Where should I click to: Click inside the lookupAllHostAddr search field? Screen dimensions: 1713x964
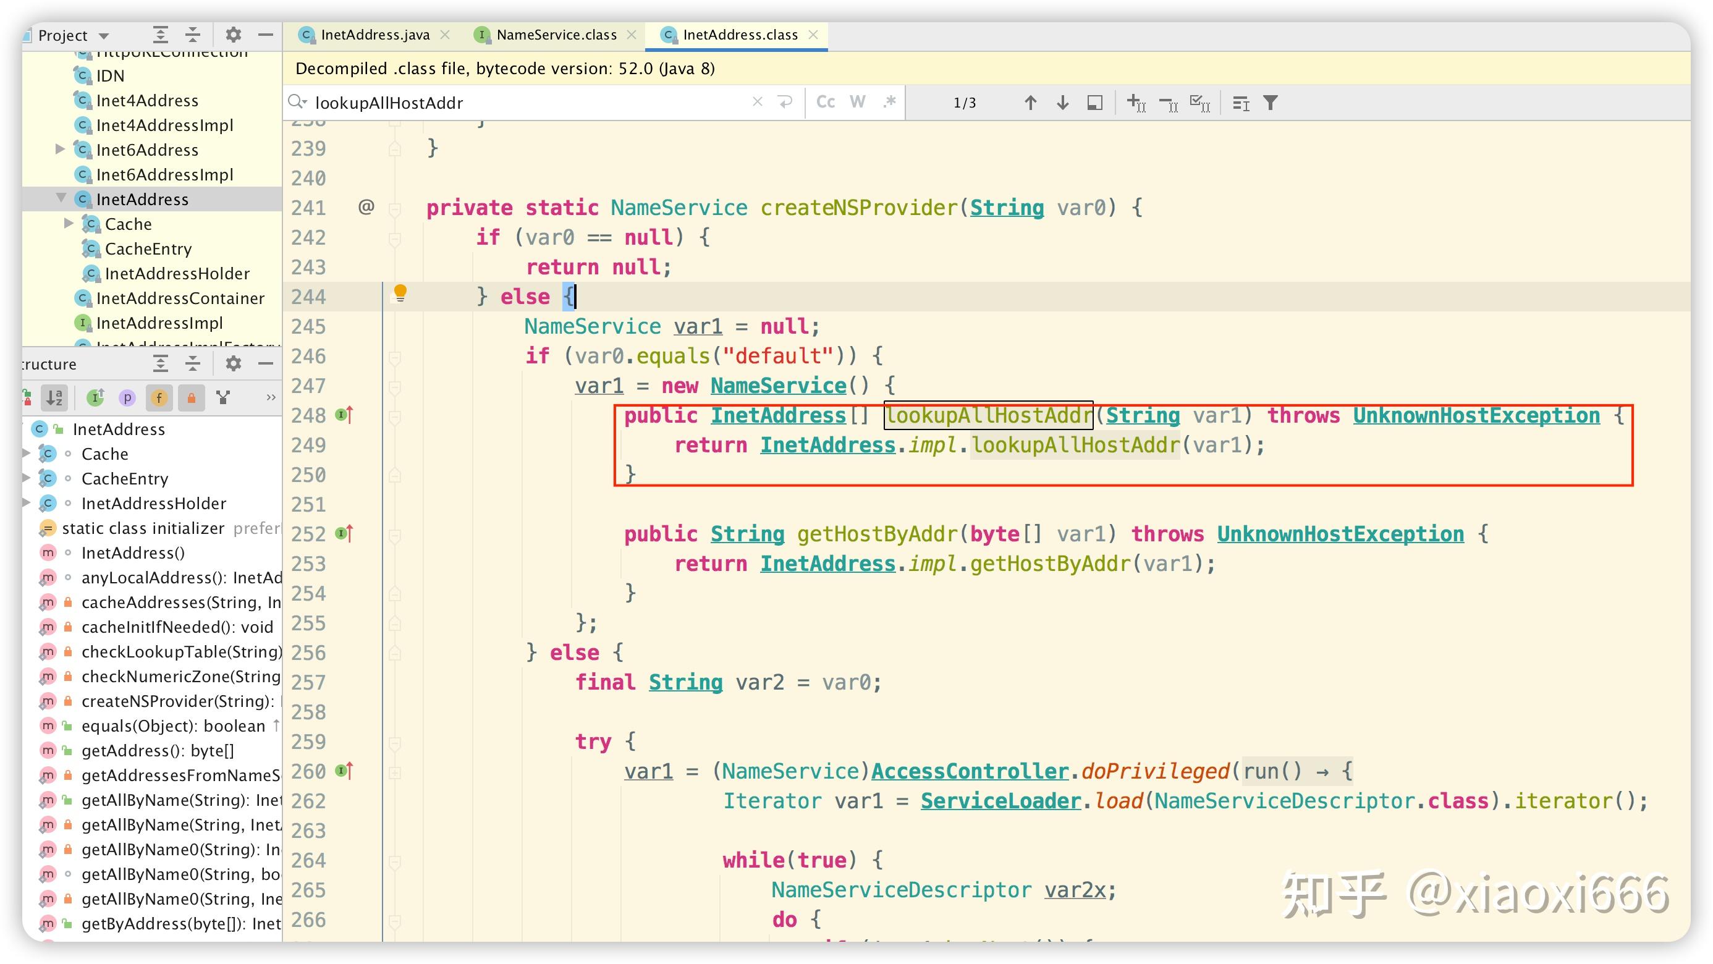point(465,102)
